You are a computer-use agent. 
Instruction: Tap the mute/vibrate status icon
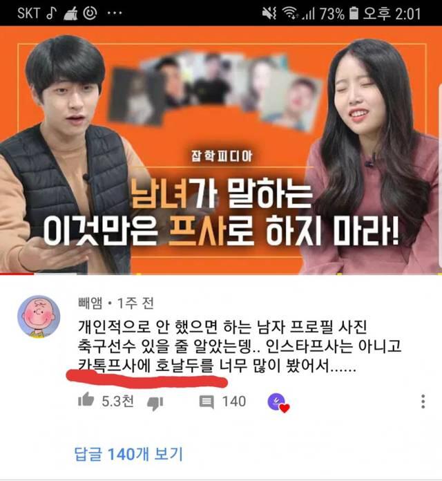(x=269, y=13)
